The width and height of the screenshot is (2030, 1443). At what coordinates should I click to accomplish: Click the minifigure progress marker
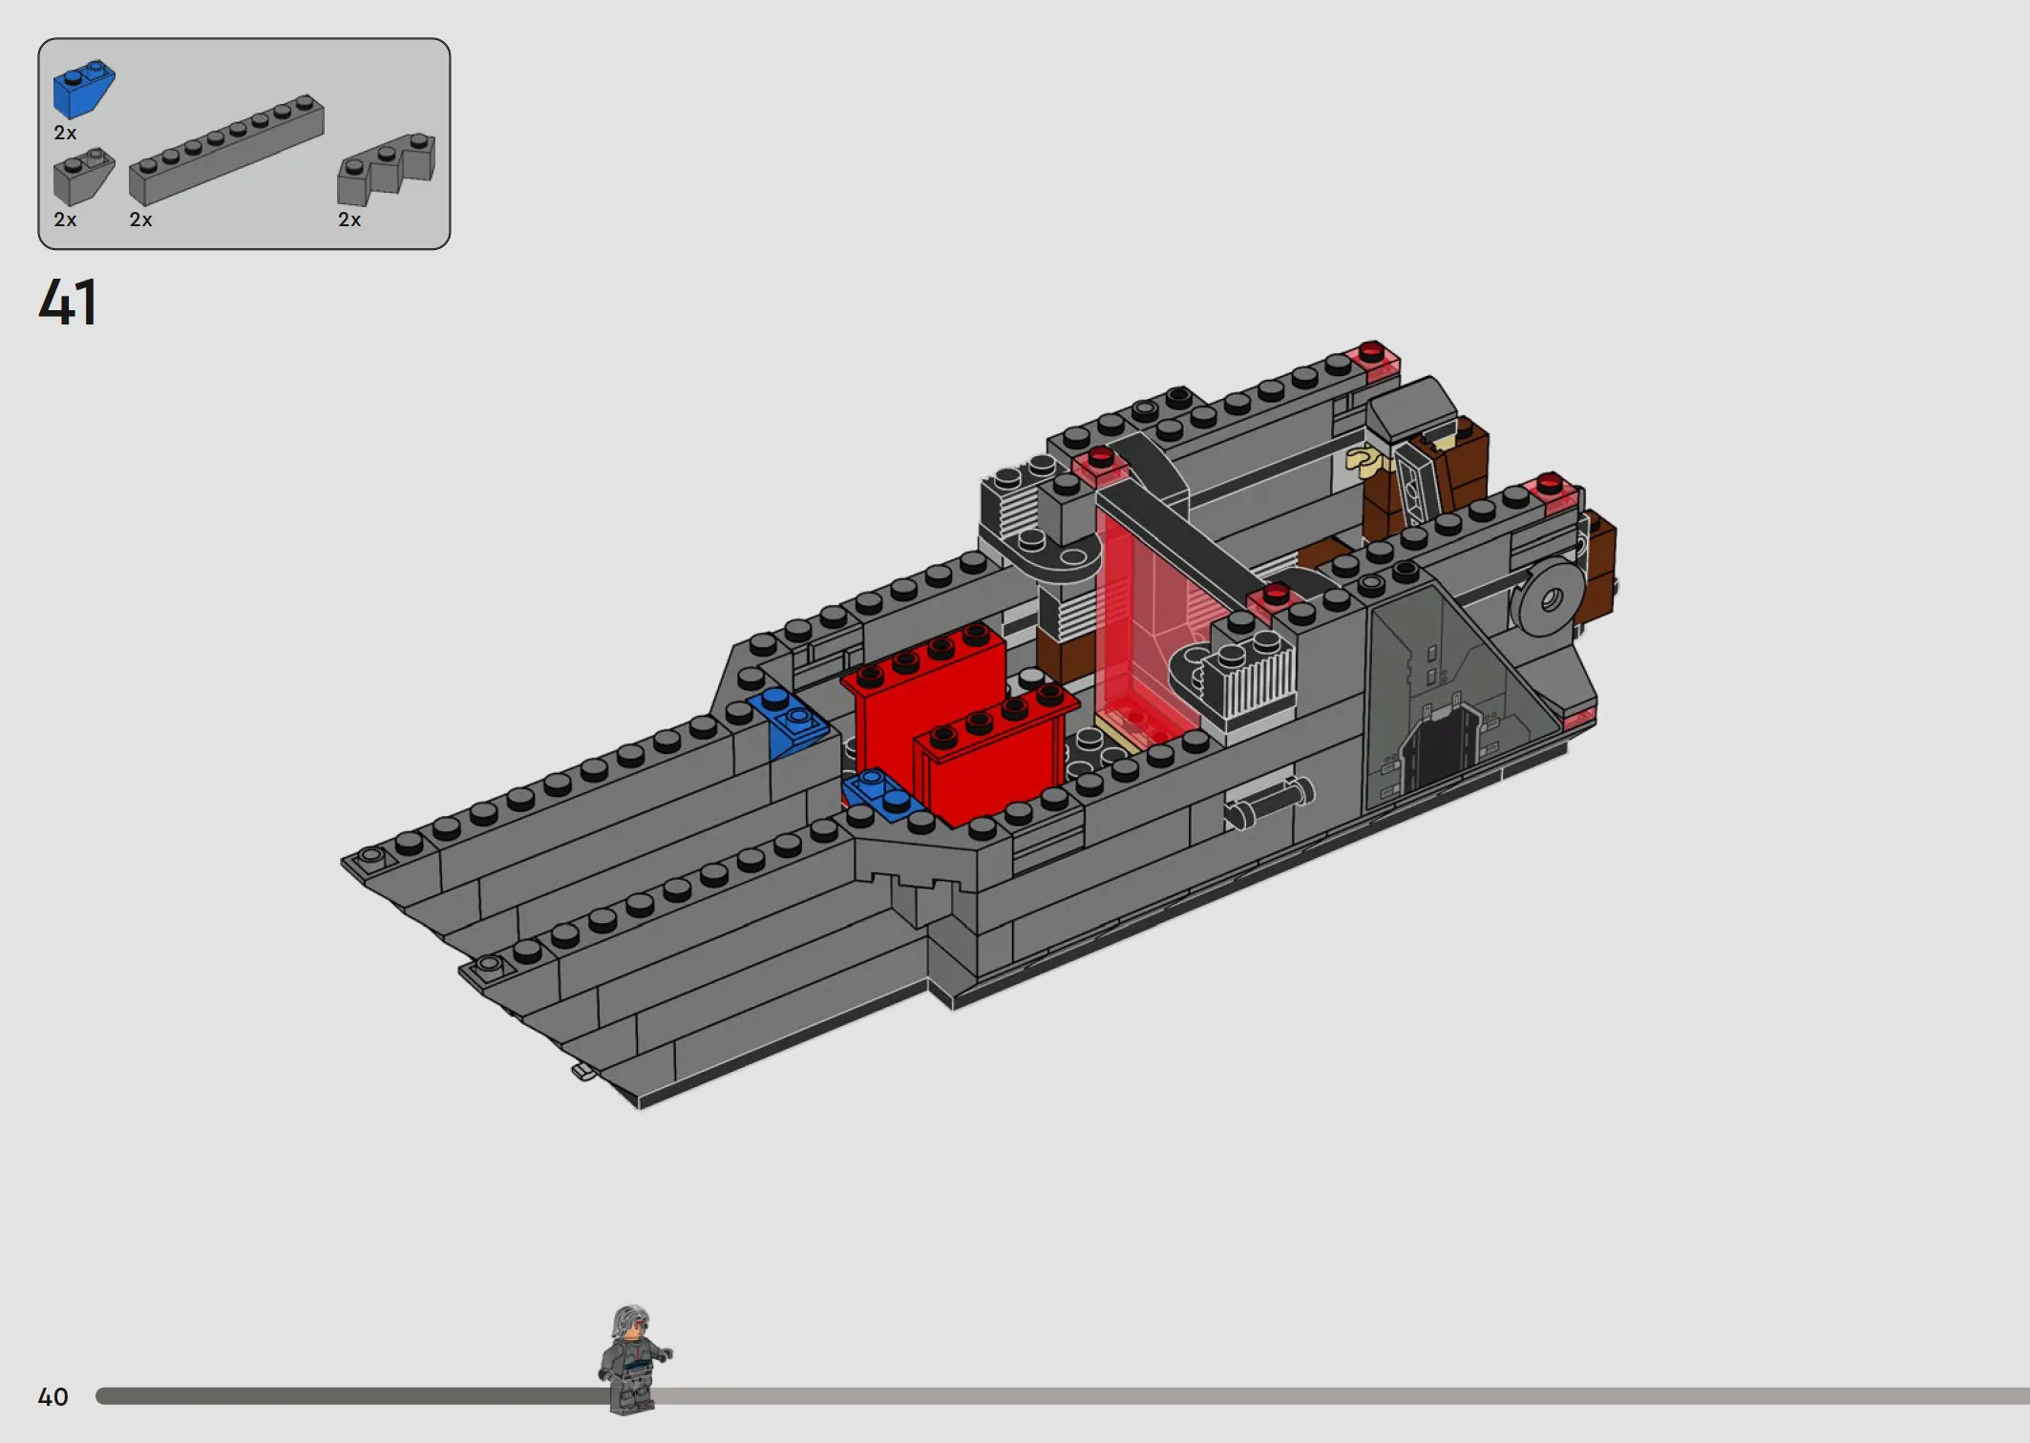click(x=633, y=1359)
